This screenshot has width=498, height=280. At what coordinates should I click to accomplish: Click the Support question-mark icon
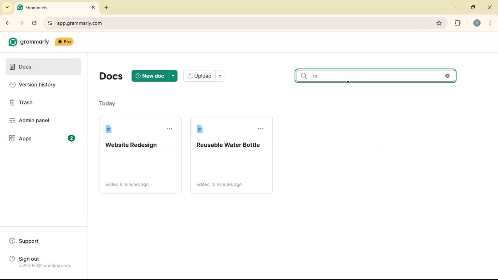tap(12, 241)
